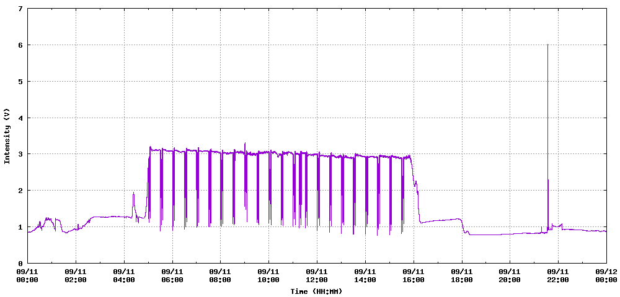The height and width of the screenshot is (297, 620).
Task: Click y-axis tick label 1
Action: tap(20, 227)
